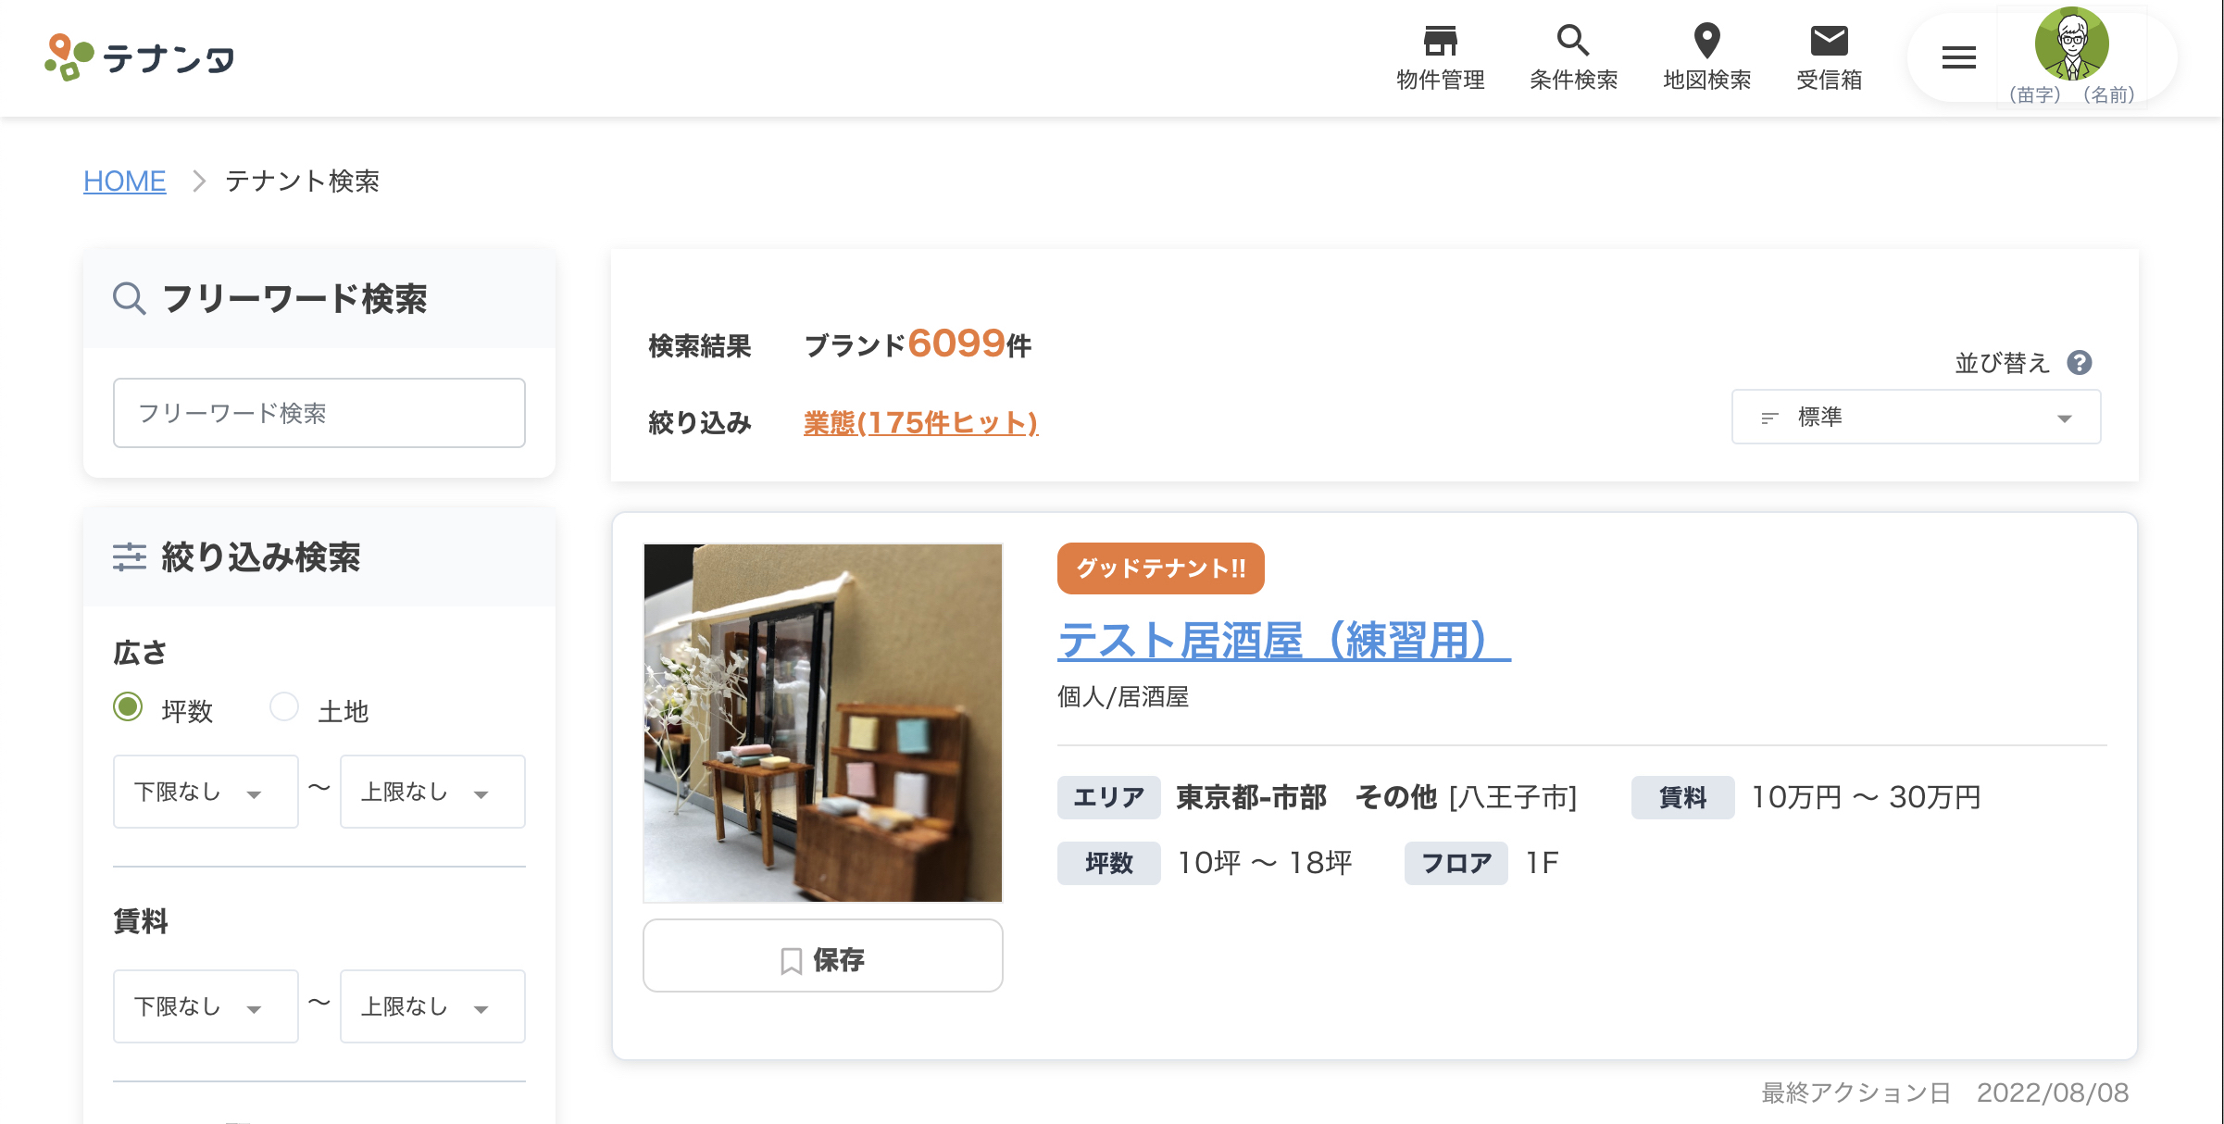Click the 並び替え help question icon

pyautogui.click(x=2080, y=363)
